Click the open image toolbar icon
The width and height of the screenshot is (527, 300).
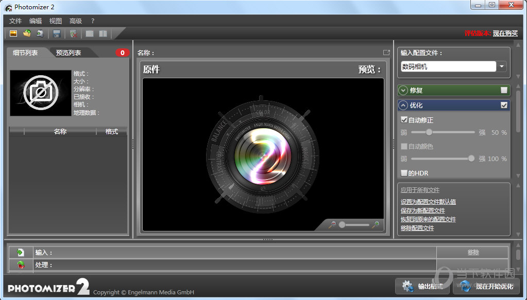tap(13, 33)
